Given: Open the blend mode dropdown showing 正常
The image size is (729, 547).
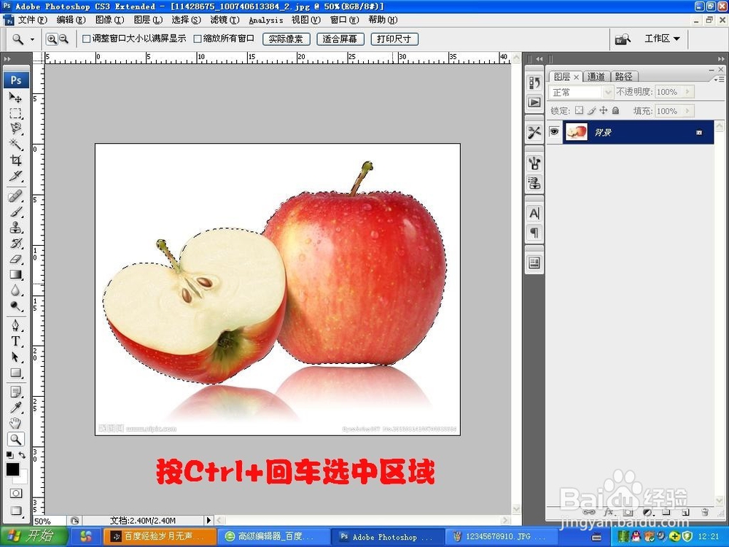Looking at the screenshot, I should point(608,92).
